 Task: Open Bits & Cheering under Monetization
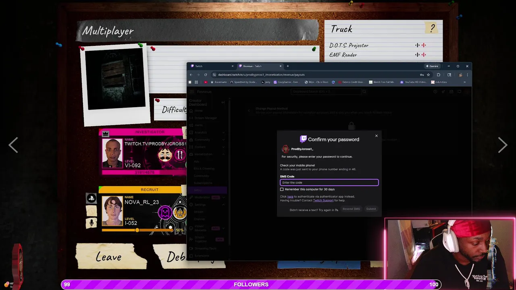(204, 168)
